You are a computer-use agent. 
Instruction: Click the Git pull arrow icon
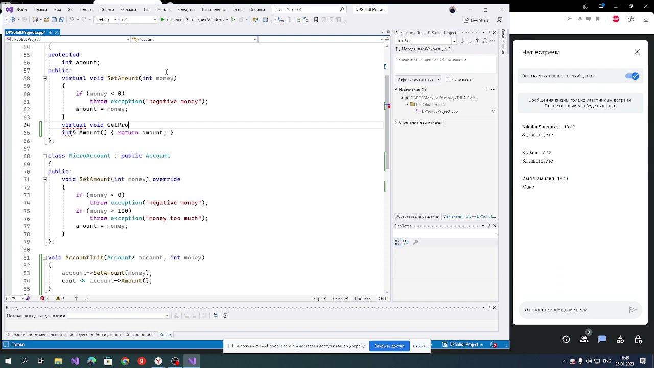click(470, 41)
